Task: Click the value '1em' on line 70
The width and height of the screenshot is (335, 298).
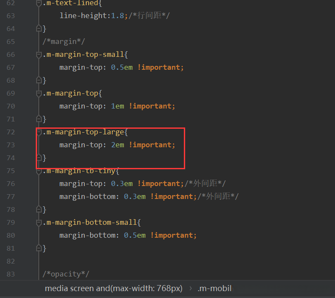Action: tap(117, 106)
